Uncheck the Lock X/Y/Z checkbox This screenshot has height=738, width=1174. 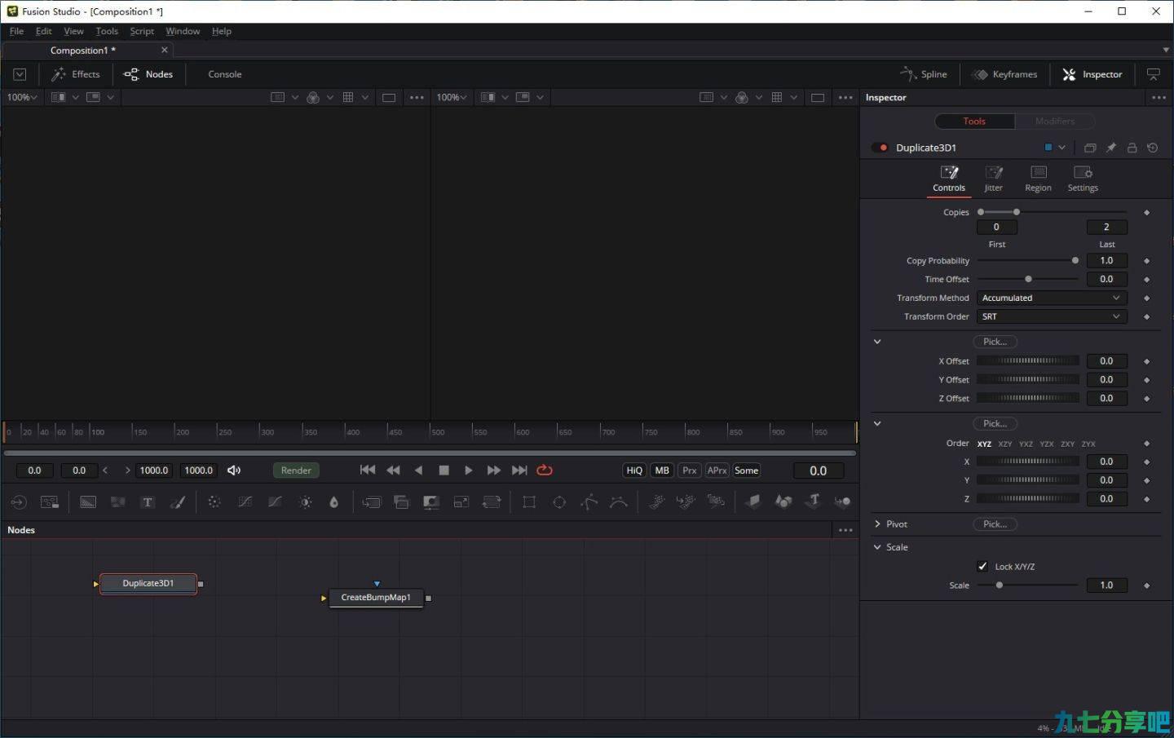982,566
